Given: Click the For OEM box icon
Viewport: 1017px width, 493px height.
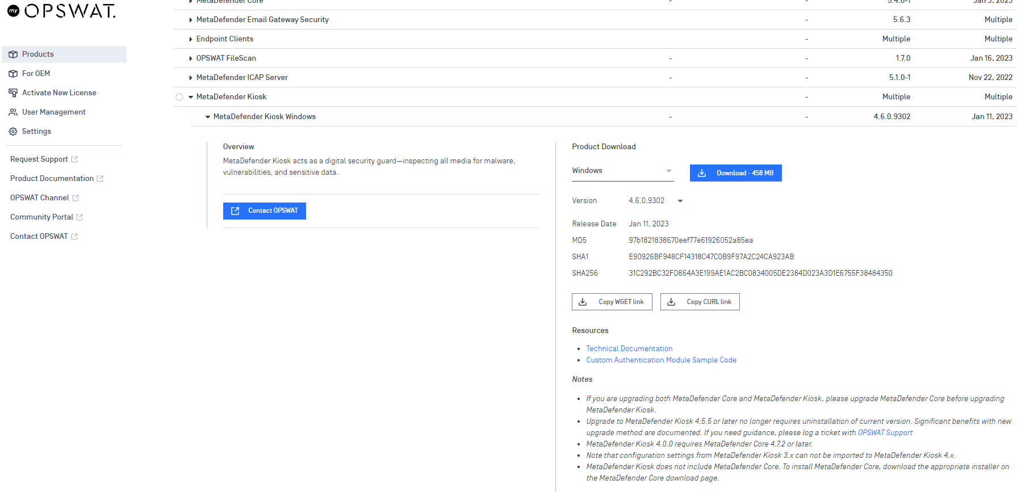Looking at the screenshot, I should click(x=13, y=74).
